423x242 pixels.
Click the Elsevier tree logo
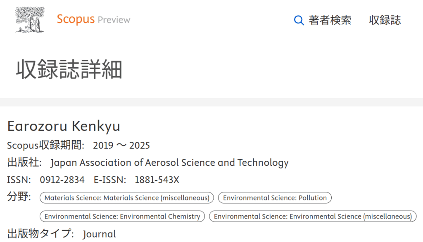tap(30, 20)
